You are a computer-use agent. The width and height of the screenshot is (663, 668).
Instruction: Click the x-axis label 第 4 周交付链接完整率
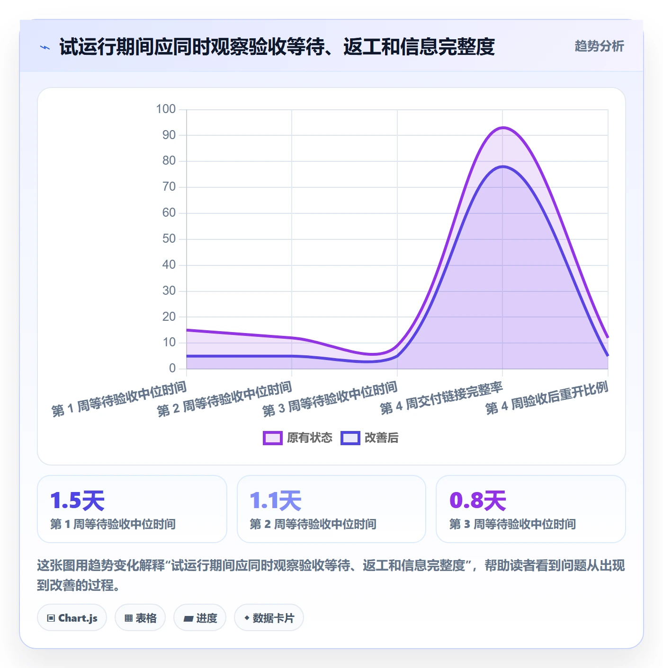tap(441, 398)
